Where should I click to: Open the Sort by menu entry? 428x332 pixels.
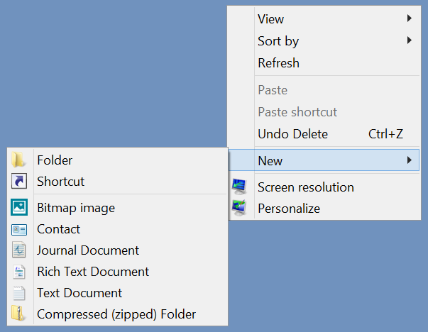point(324,41)
